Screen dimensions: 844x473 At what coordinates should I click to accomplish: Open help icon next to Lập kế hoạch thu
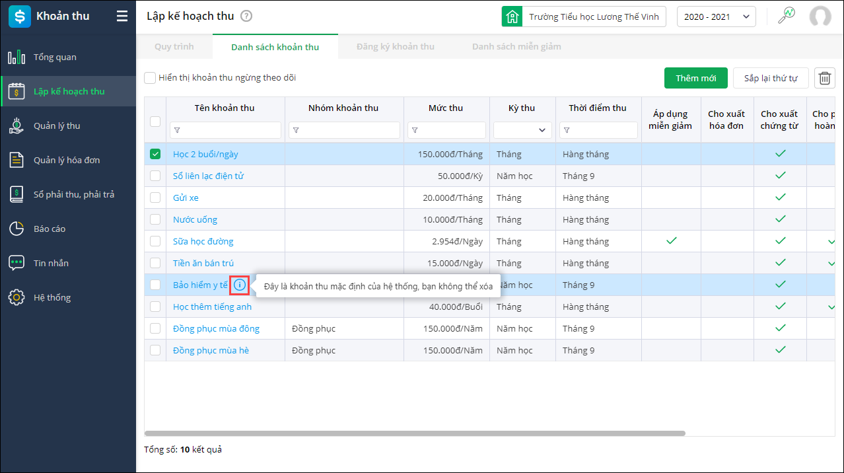246,17
